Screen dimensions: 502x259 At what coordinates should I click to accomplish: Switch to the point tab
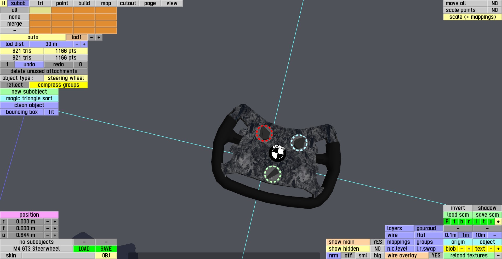[62, 3]
